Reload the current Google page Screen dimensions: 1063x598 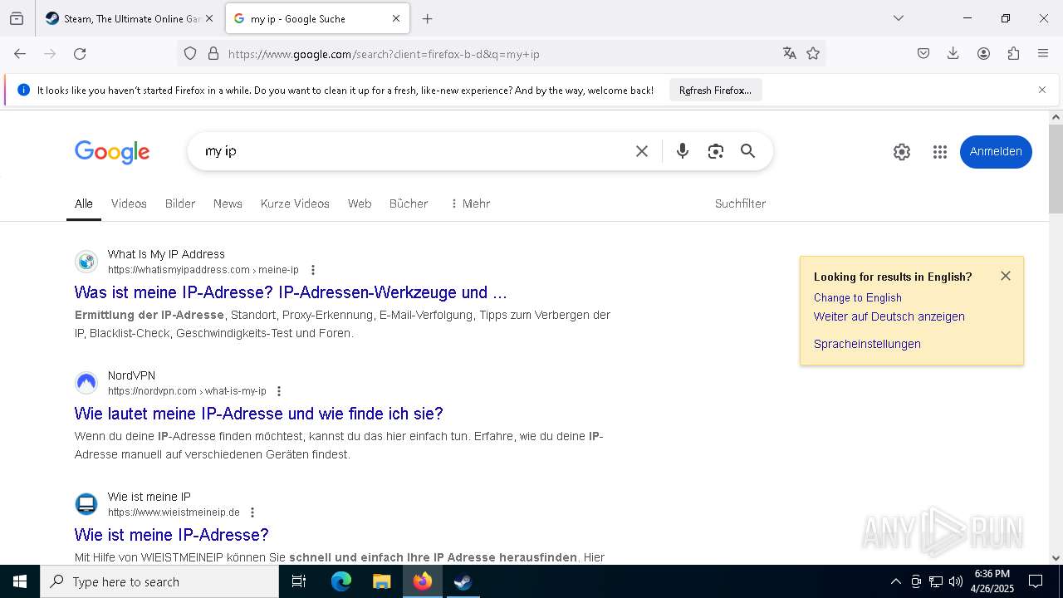pos(80,54)
